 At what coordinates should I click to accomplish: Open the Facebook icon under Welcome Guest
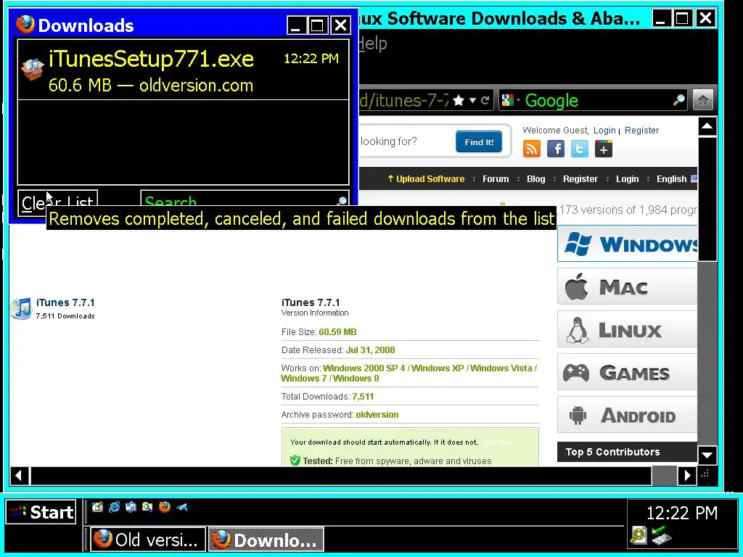[556, 149]
